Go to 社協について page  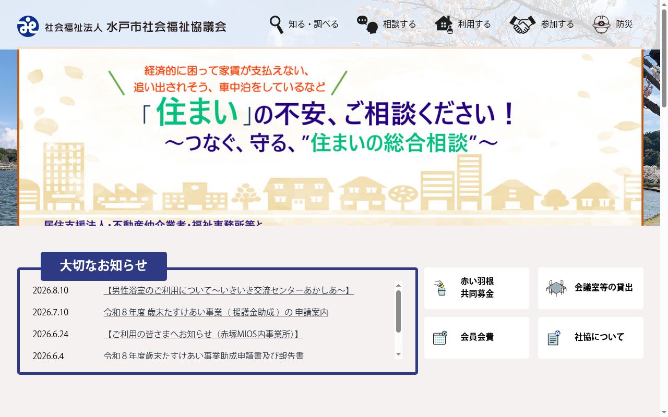point(591,338)
